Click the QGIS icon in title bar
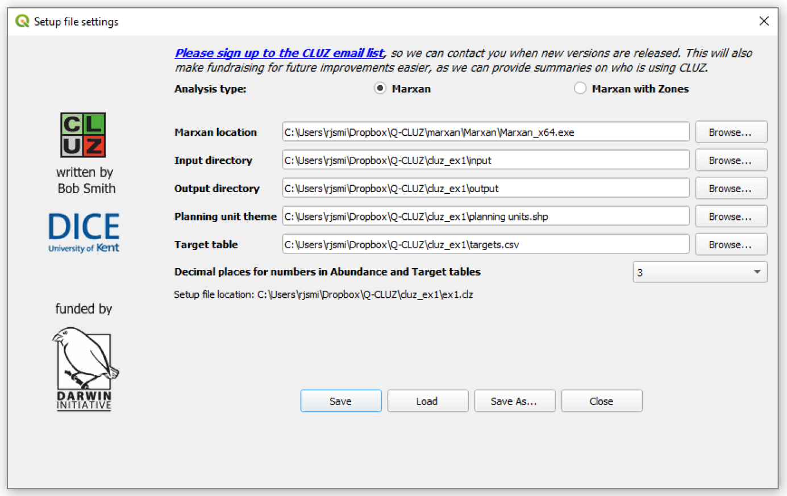787x496 pixels. pyautogui.click(x=22, y=22)
